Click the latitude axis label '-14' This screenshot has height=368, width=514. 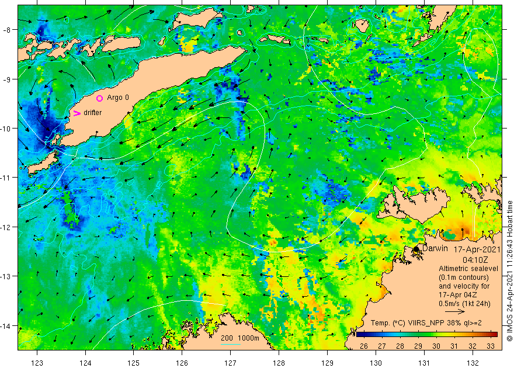point(6,326)
